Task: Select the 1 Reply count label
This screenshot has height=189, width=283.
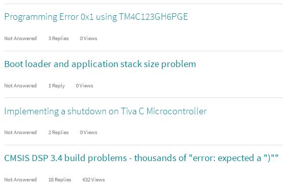Action: click(57, 86)
